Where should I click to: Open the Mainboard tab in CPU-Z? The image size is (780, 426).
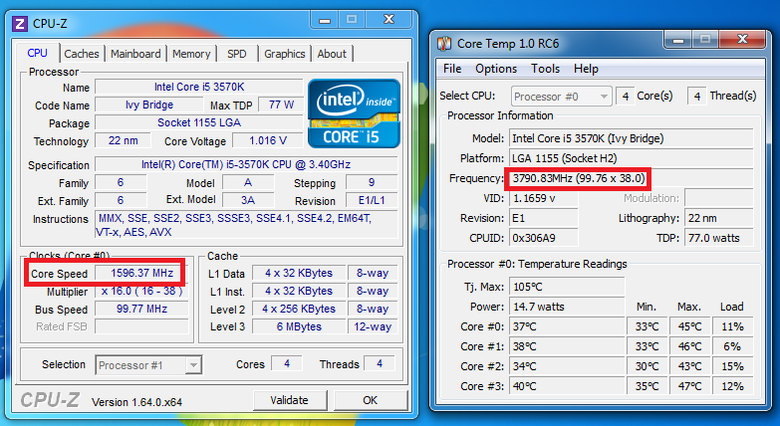[135, 54]
